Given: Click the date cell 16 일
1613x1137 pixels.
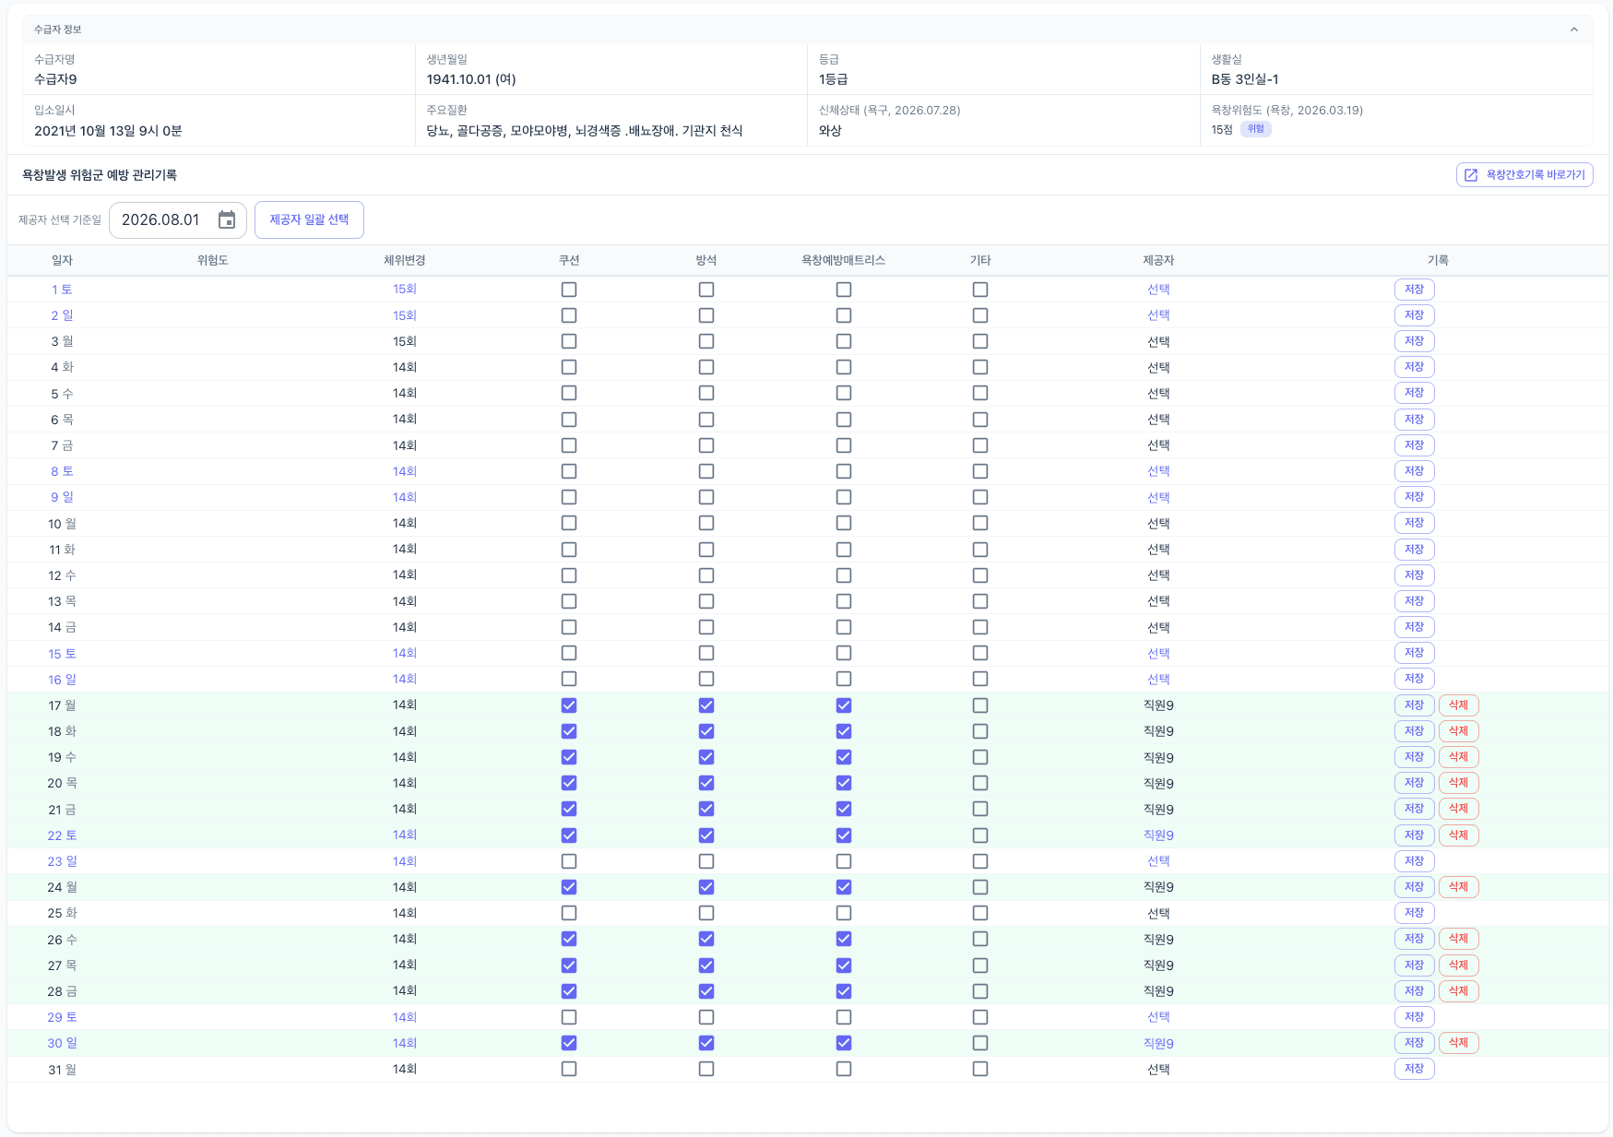Looking at the screenshot, I should point(63,680).
